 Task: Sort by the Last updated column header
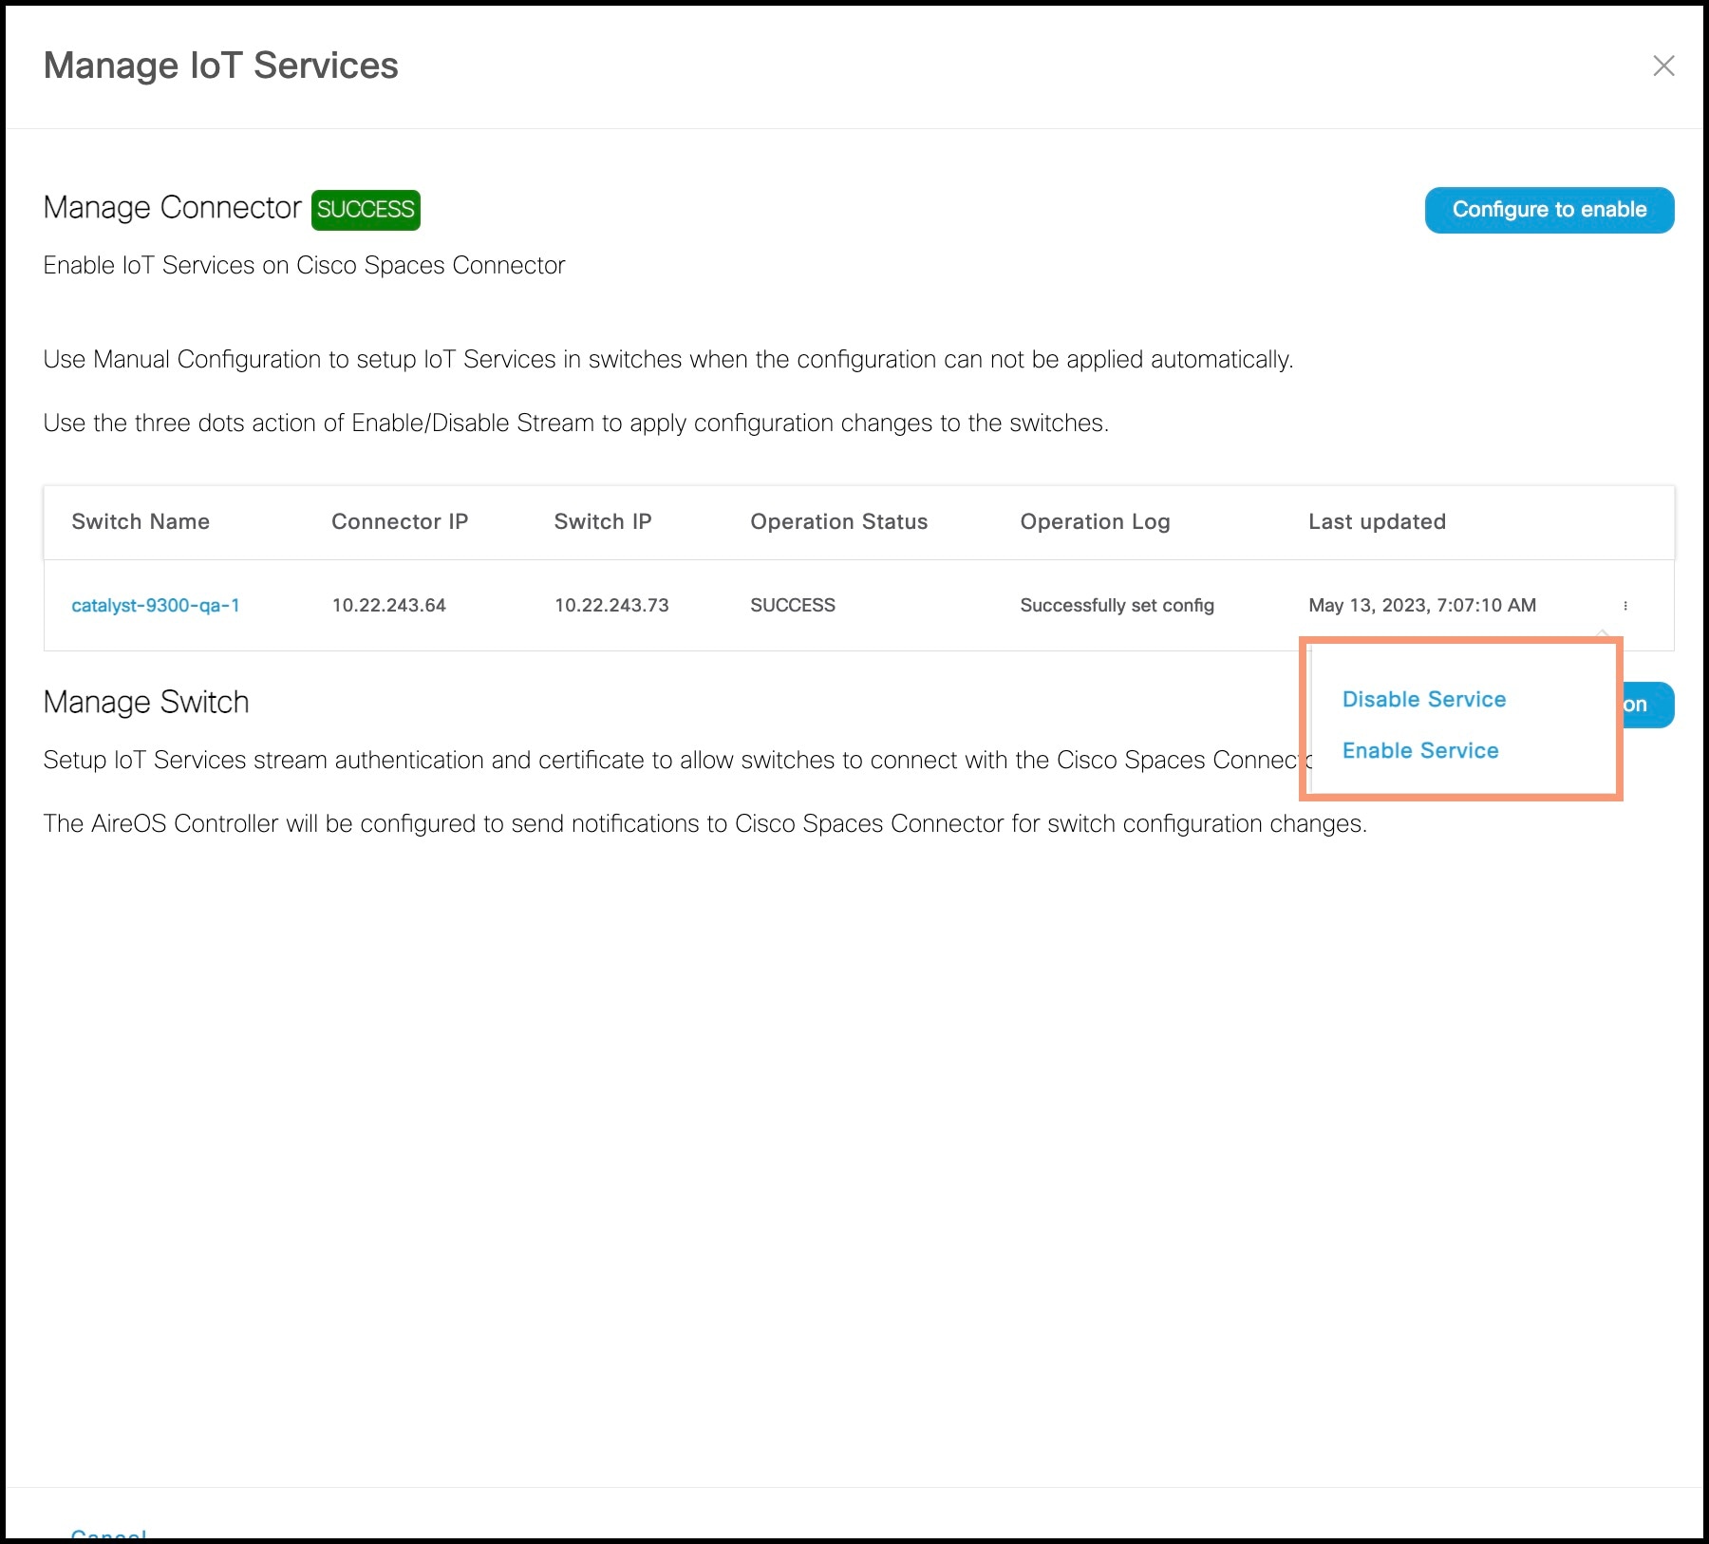1377,521
